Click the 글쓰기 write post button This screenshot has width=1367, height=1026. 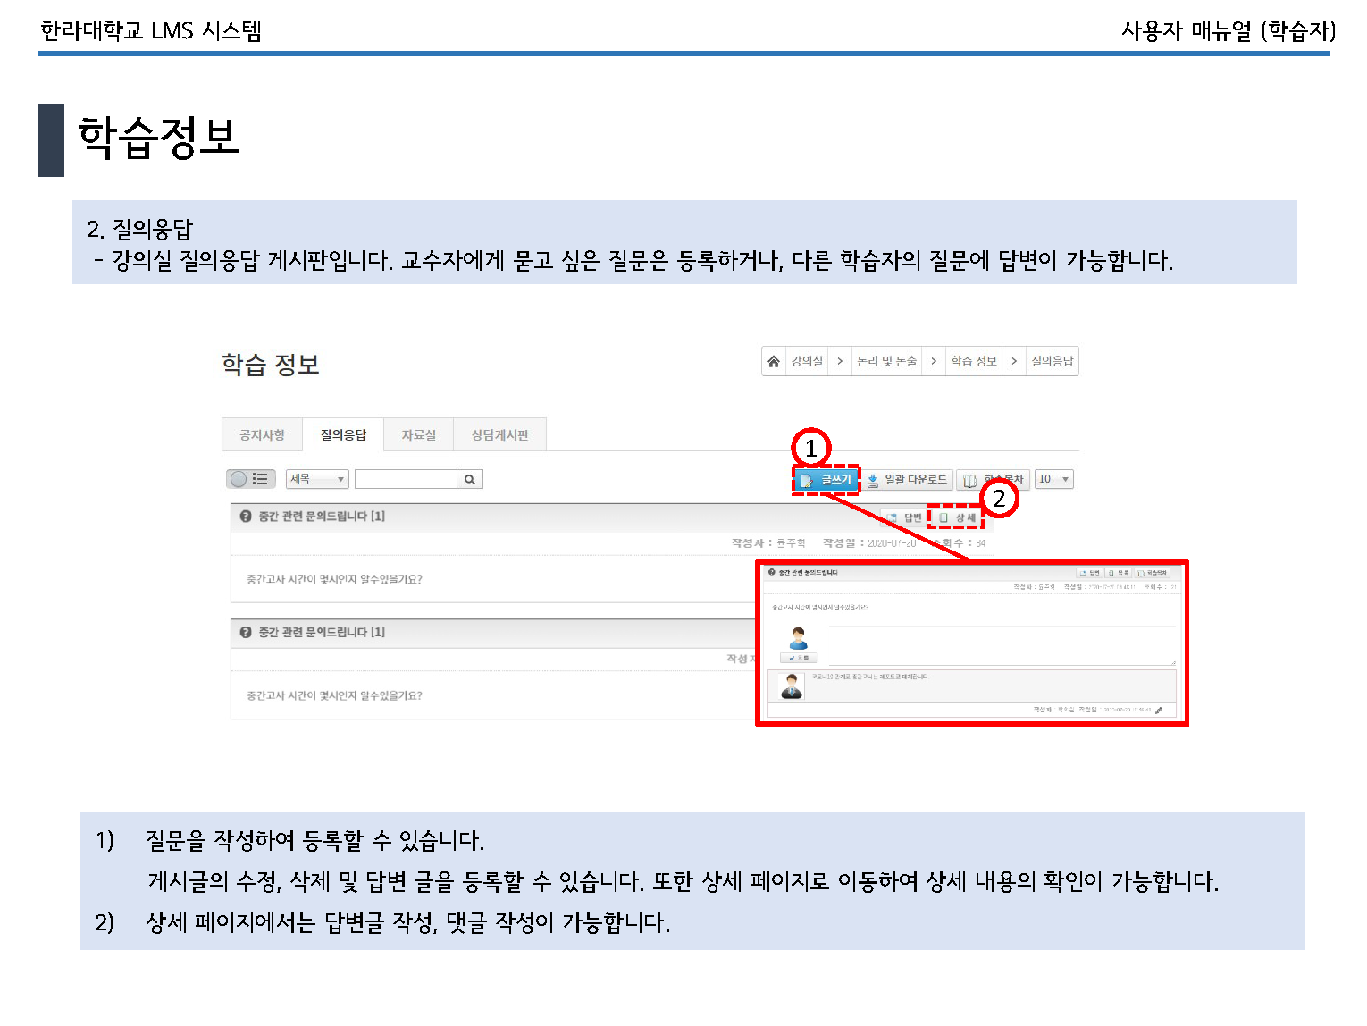(x=826, y=480)
